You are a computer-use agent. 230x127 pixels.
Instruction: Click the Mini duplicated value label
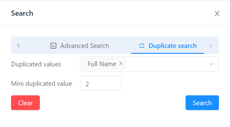pos(41,84)
